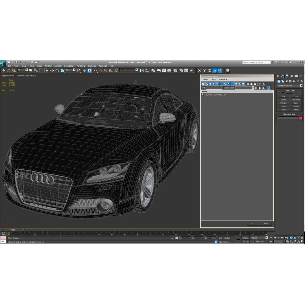The image size is (305, 305).
Task: Create a Teapot primitive
Action: tap(283, 110)
